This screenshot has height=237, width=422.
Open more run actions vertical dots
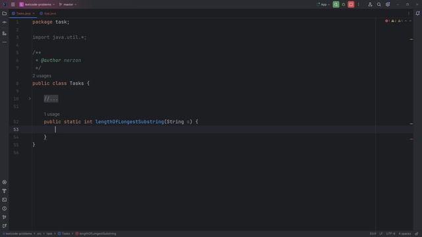(359, 5)
